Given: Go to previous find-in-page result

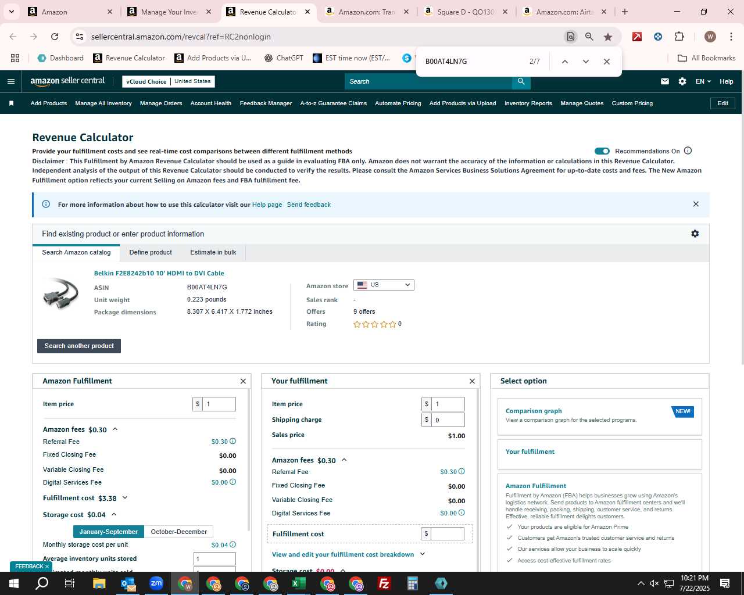Looking at the screenshot, I should [564, 62].
